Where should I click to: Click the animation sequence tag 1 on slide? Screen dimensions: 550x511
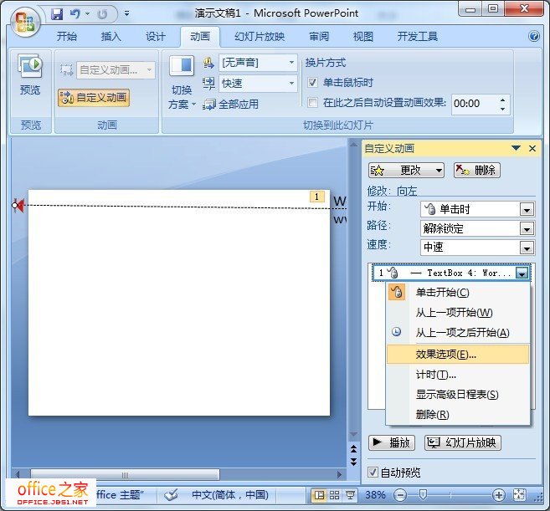click(x=317, y=197)
